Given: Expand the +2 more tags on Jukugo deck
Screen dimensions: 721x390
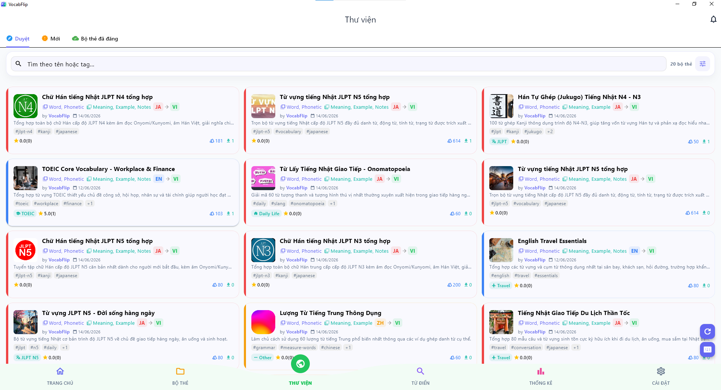Looking at the screenshot, I should [x=550, y=132].
